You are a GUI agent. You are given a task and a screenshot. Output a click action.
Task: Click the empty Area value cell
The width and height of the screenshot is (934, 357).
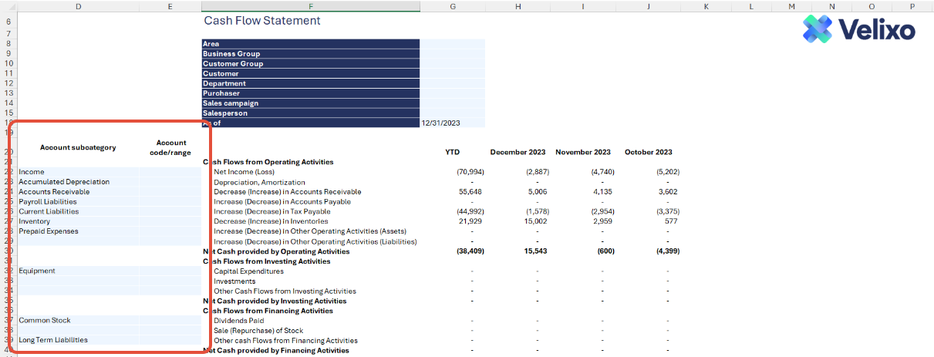(x=453, y=44)
